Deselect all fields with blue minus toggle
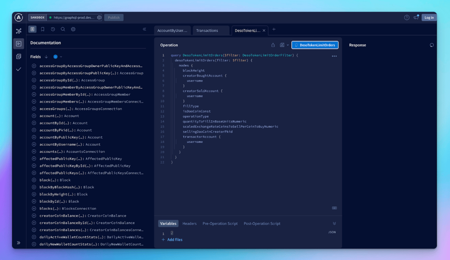Viewport: 450px width, 260px height. 55,57
